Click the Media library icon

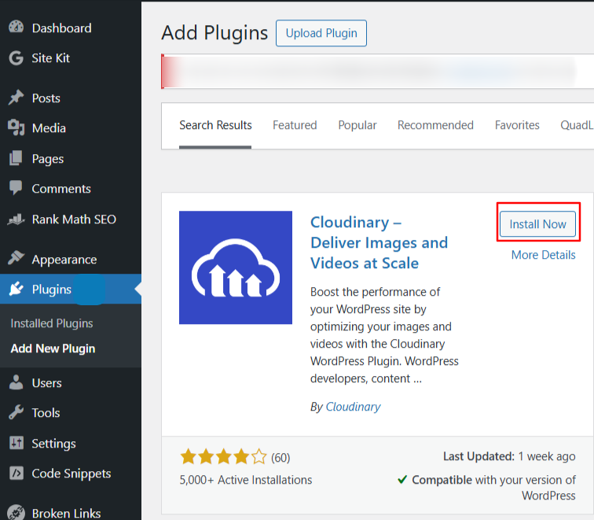point(16,127)
